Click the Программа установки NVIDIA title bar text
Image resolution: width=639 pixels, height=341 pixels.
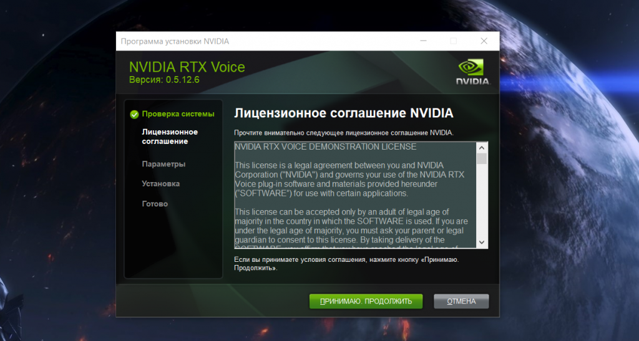click(175, 41)
